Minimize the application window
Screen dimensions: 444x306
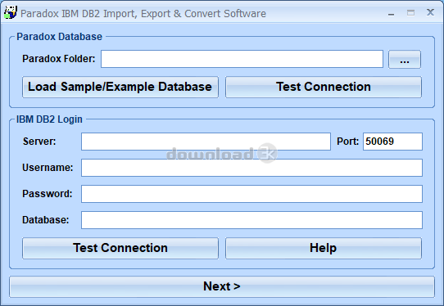click(x=391, y=13)
